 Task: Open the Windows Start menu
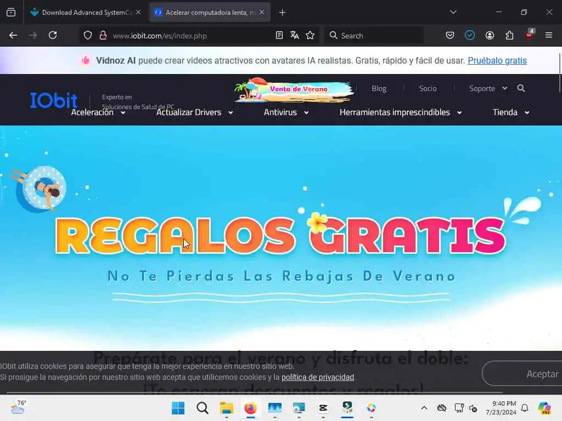(x=178, y=408)
